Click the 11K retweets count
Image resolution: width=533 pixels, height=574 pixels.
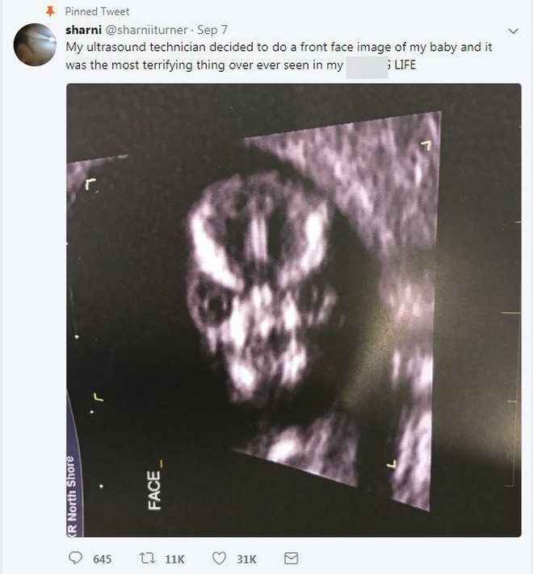pos(175,559)
